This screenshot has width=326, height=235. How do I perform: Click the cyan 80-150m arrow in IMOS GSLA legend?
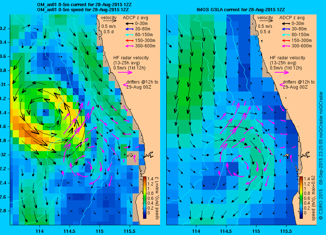click(x=286, y=35)
